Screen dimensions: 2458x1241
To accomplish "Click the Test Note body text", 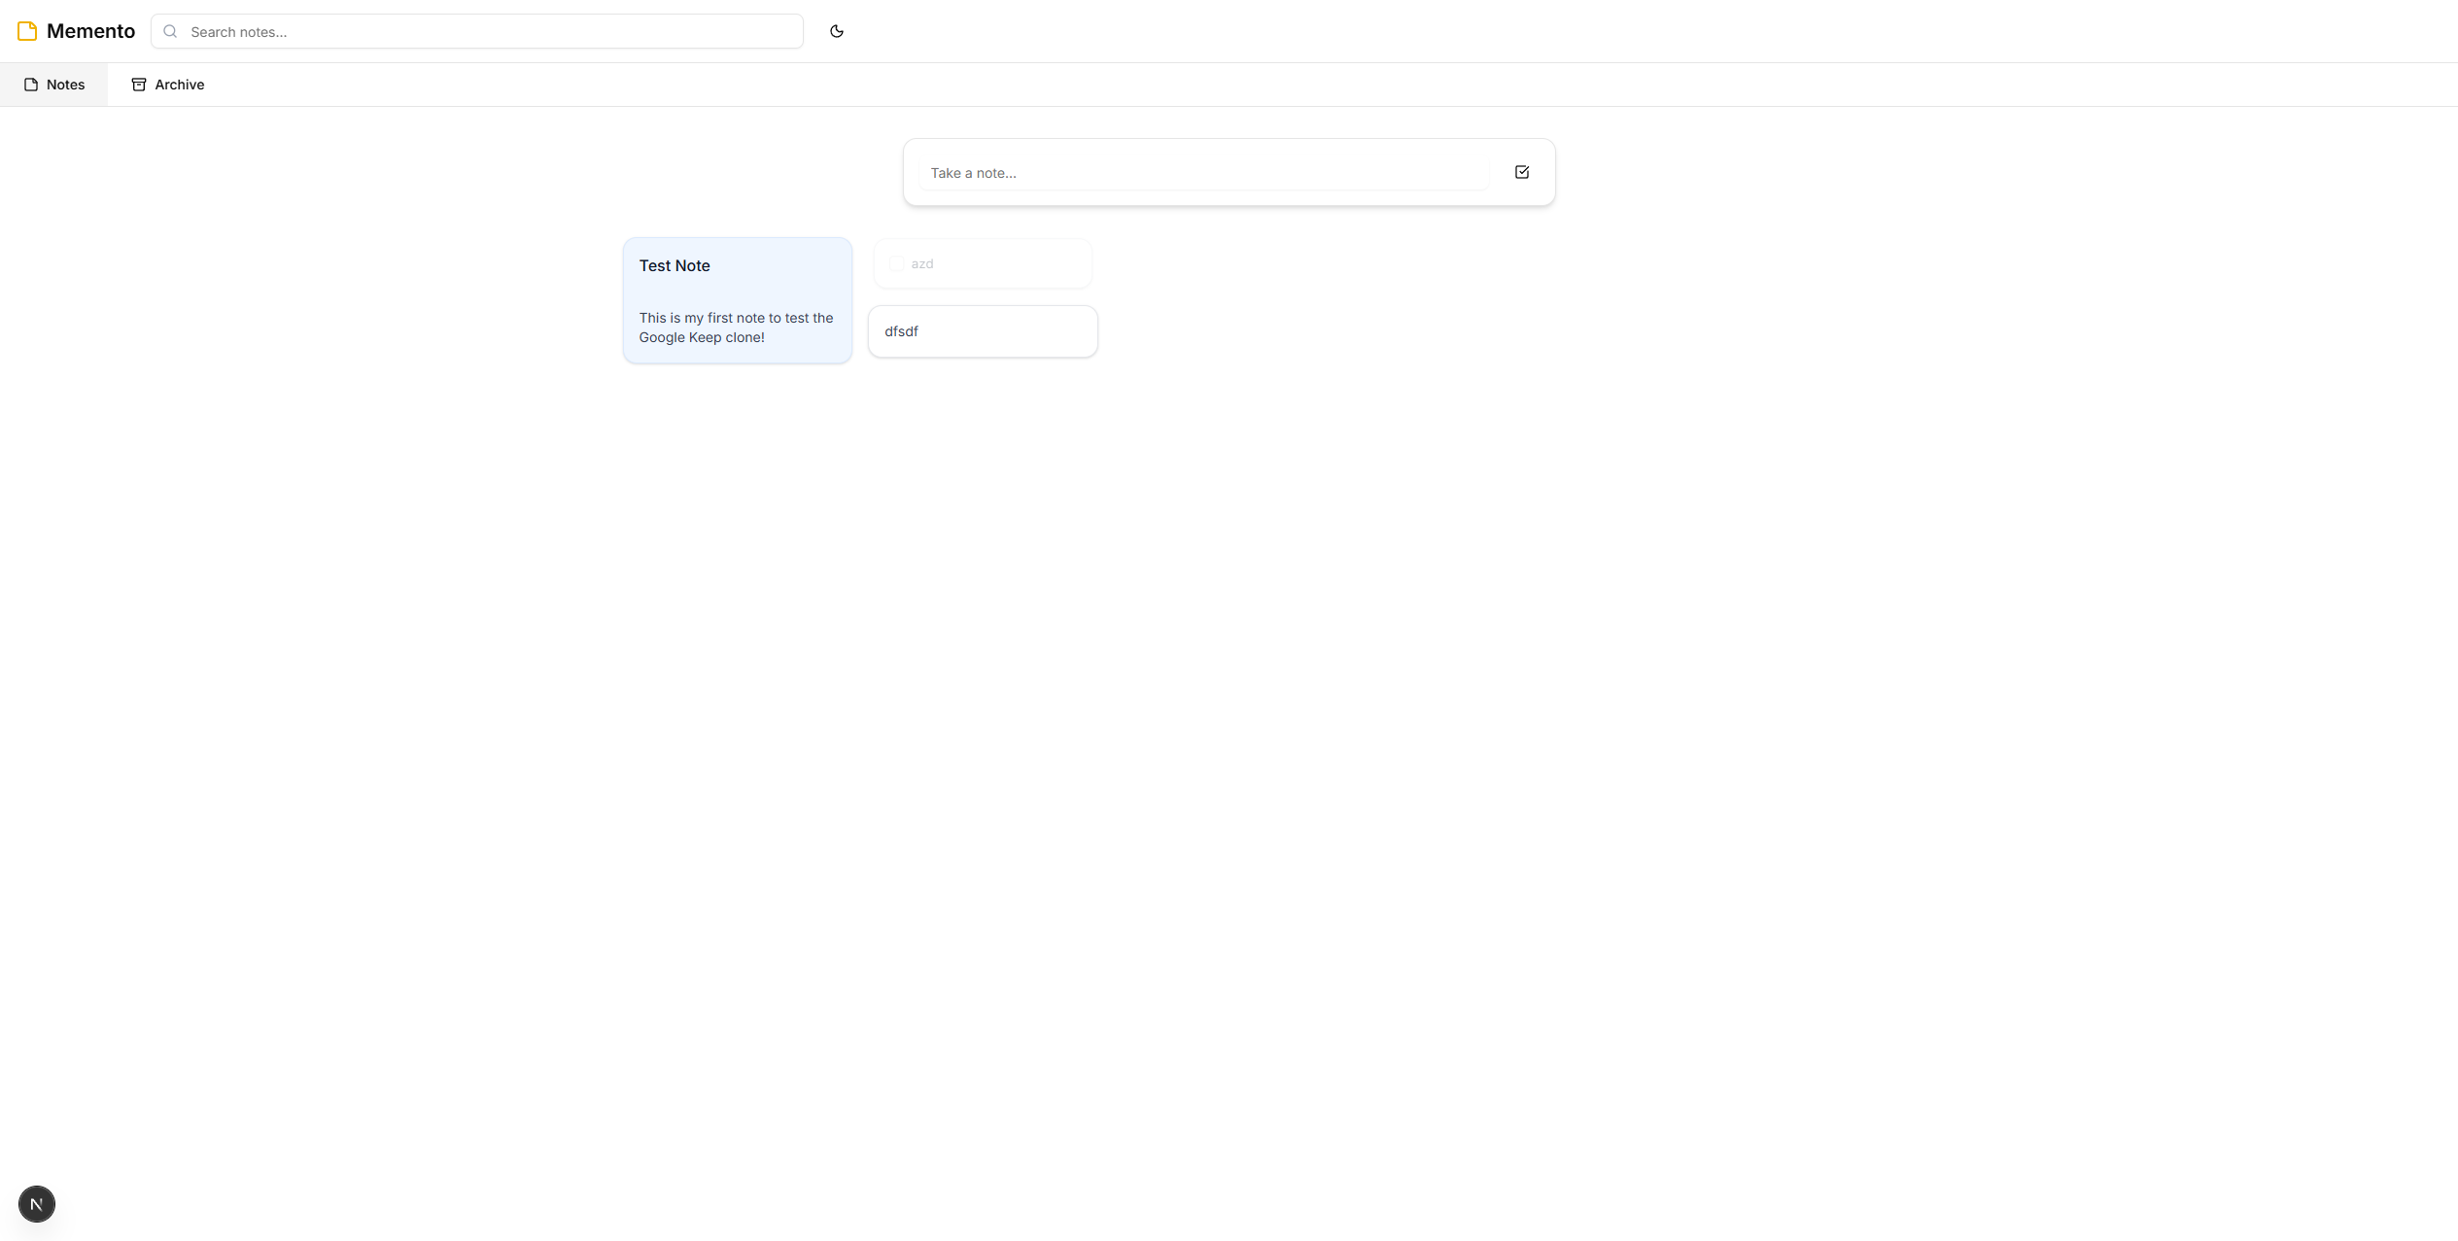I will click(736, 327).
